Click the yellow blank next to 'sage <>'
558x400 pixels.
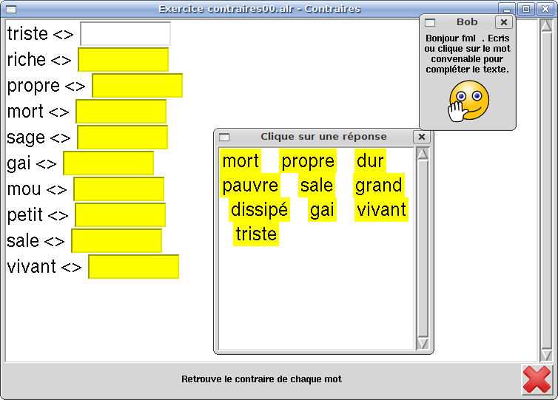[x=122, y=137]
